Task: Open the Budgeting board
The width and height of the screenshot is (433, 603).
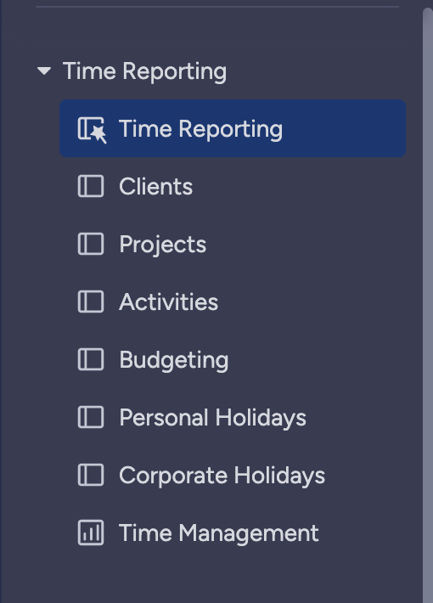Action: tap(174, 361)
